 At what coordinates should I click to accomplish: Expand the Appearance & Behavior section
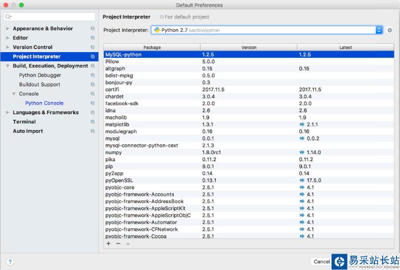(x=8, y=29)
